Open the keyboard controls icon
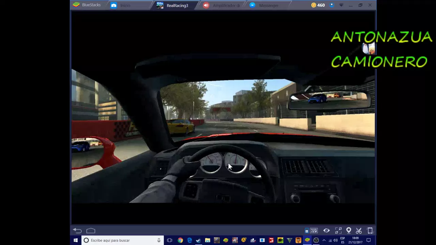 pos(314,230)
